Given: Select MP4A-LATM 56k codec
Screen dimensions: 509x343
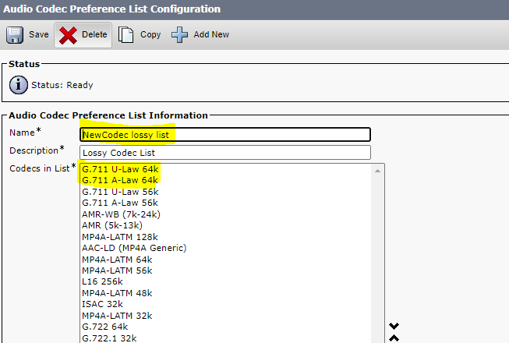Looking at the screenshot, I should [x=117, y=271].
